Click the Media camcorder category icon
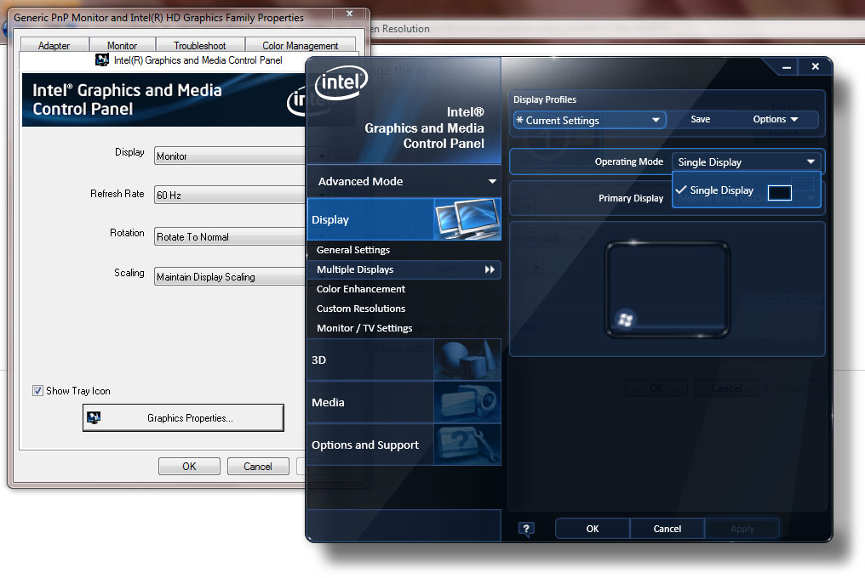The image size is (865, 578). [467, 402]
